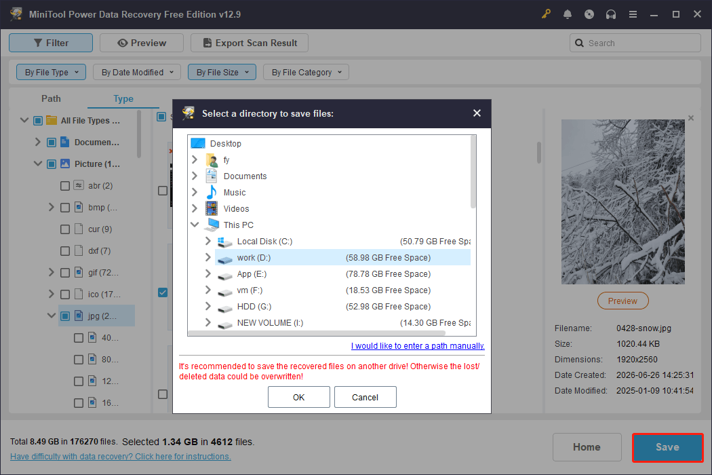Click the Document category icon in tree
This screenshot has width=712, height=475.
coord(65,142)
